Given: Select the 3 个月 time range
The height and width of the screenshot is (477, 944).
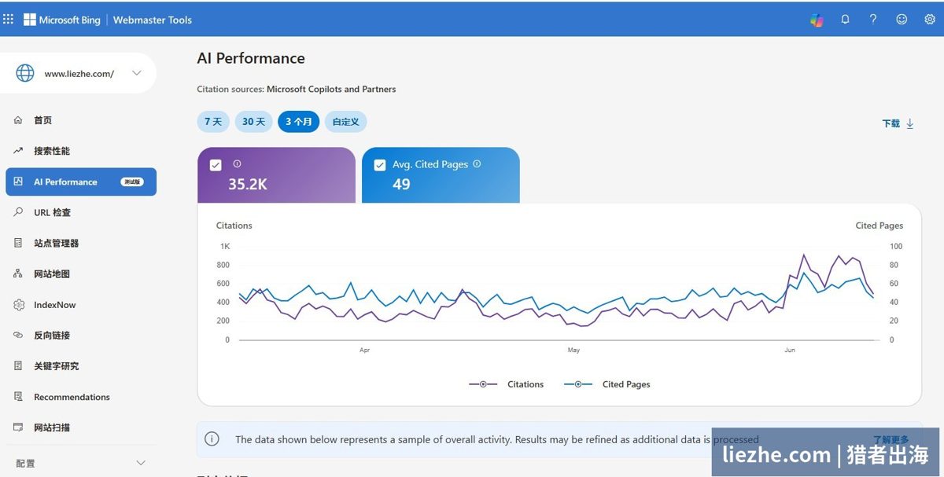Looking at the screenshot, I should [x=299, y=122].
